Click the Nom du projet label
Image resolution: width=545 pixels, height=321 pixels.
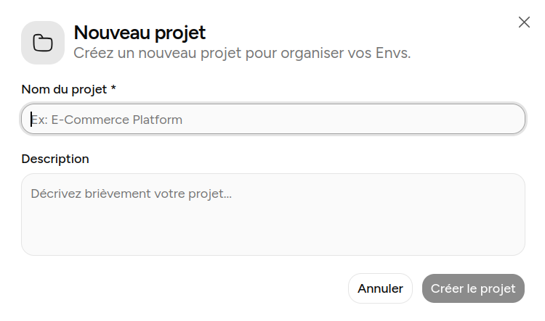(64, 89)
